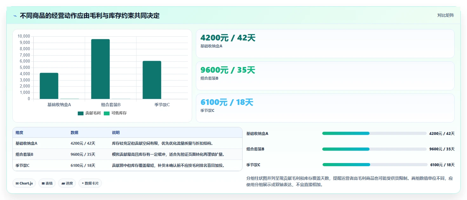
Task: Select the 季节款C table row cell
Action: tap(23, 165)
